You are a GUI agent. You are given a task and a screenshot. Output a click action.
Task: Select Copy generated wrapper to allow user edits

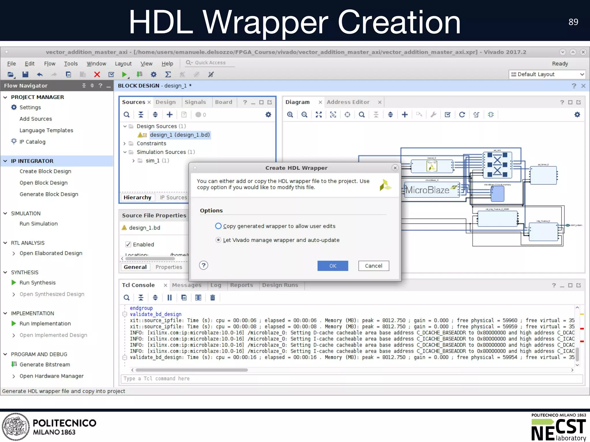pyautogui.click(x=218, y=226)
